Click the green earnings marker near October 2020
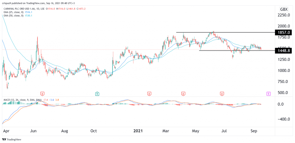295x143 pixels. point(97,93)
